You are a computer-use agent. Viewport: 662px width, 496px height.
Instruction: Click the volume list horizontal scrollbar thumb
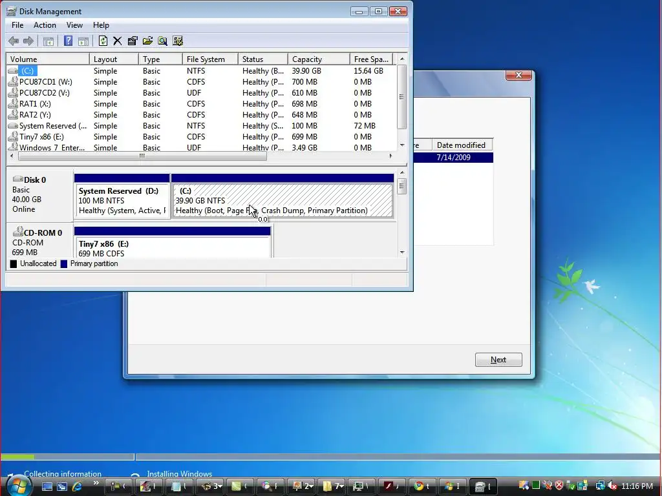click(x=142, y=156)
